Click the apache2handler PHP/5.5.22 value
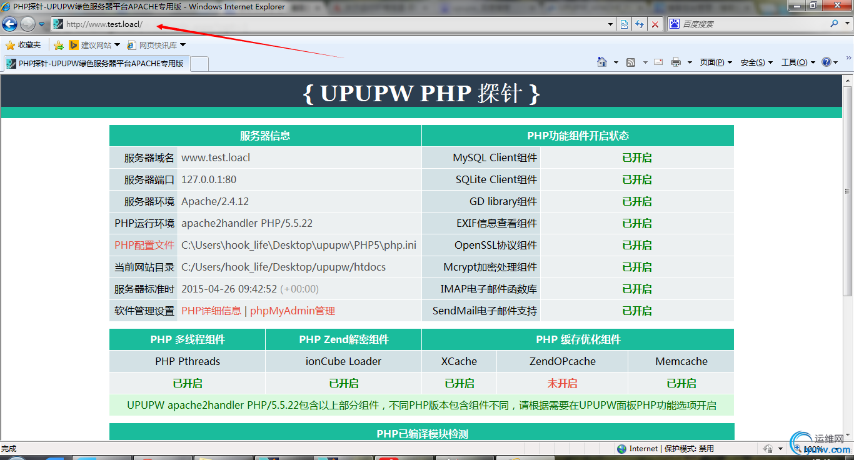This screenshot has height=460, width=854. tap(247, 223)
